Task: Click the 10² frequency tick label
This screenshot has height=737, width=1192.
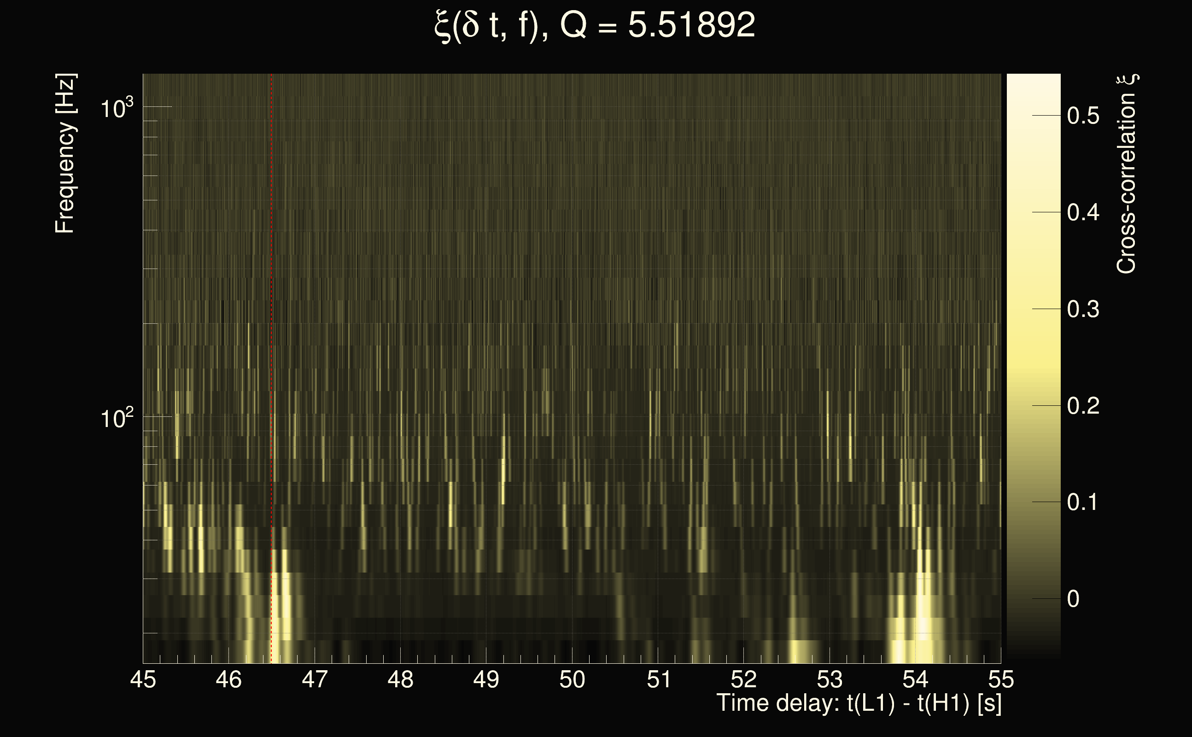Action: click(x=117, y=418)
